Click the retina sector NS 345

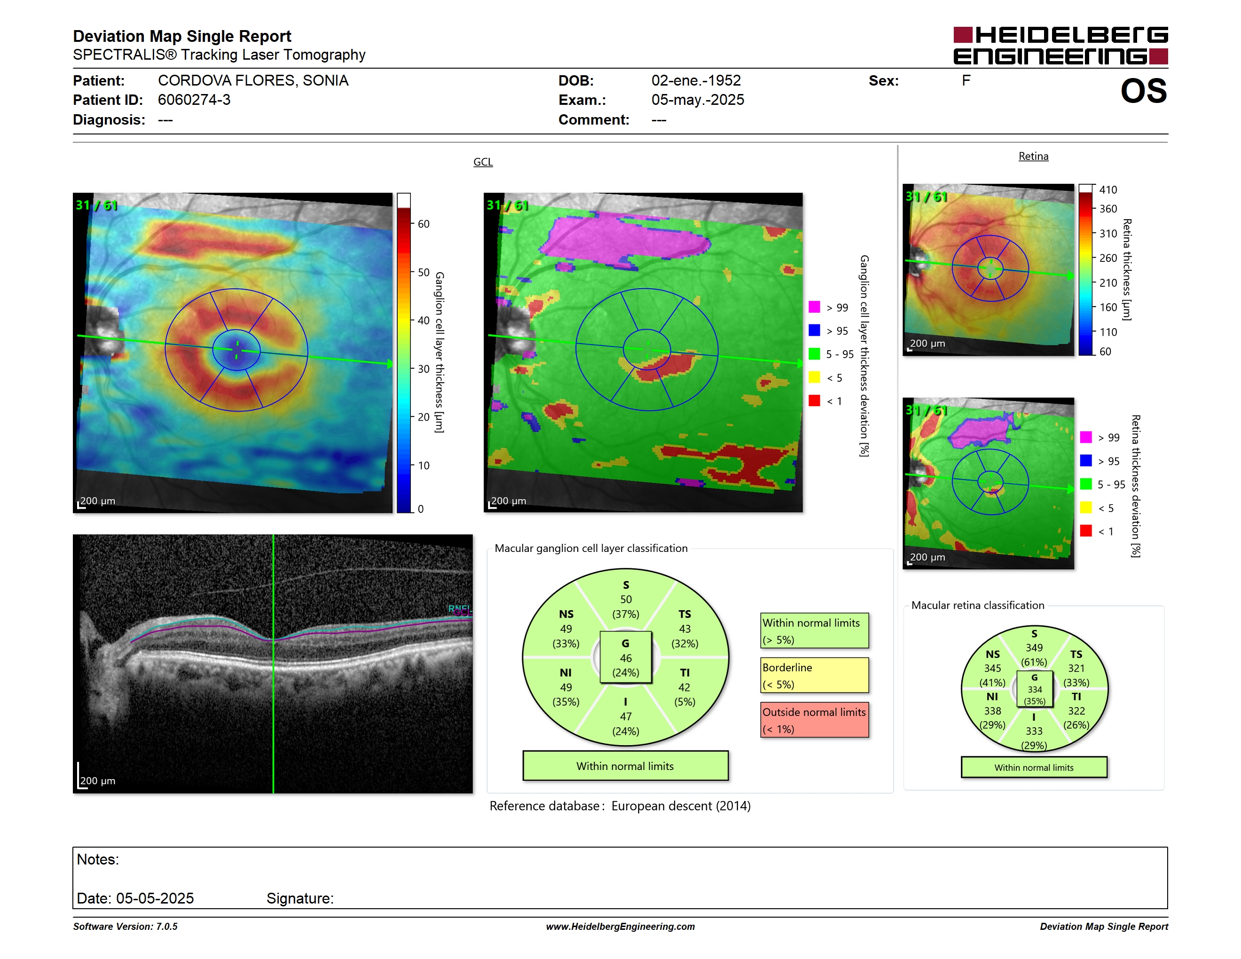pyautogui.click(x=993, y=668)
